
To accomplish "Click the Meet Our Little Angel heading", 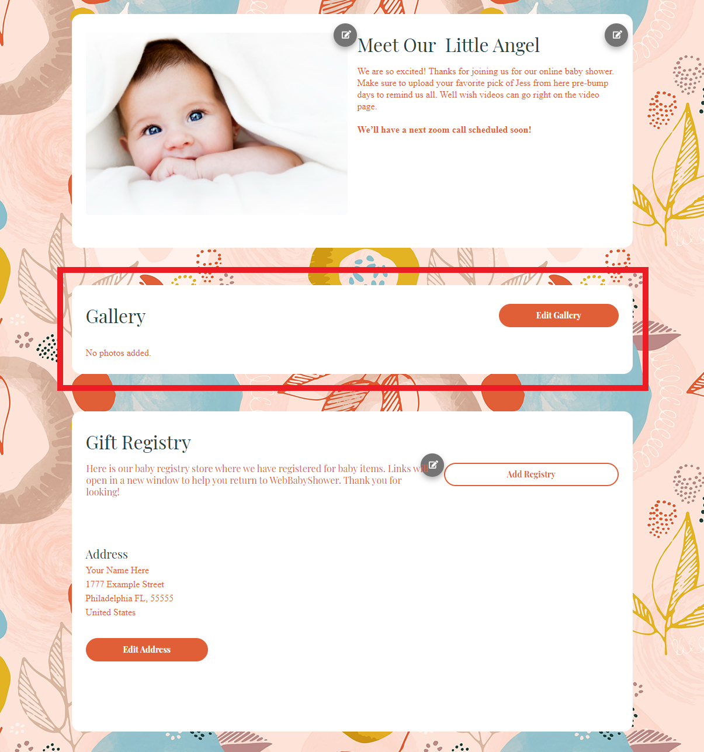I will [x=448, y=46].
